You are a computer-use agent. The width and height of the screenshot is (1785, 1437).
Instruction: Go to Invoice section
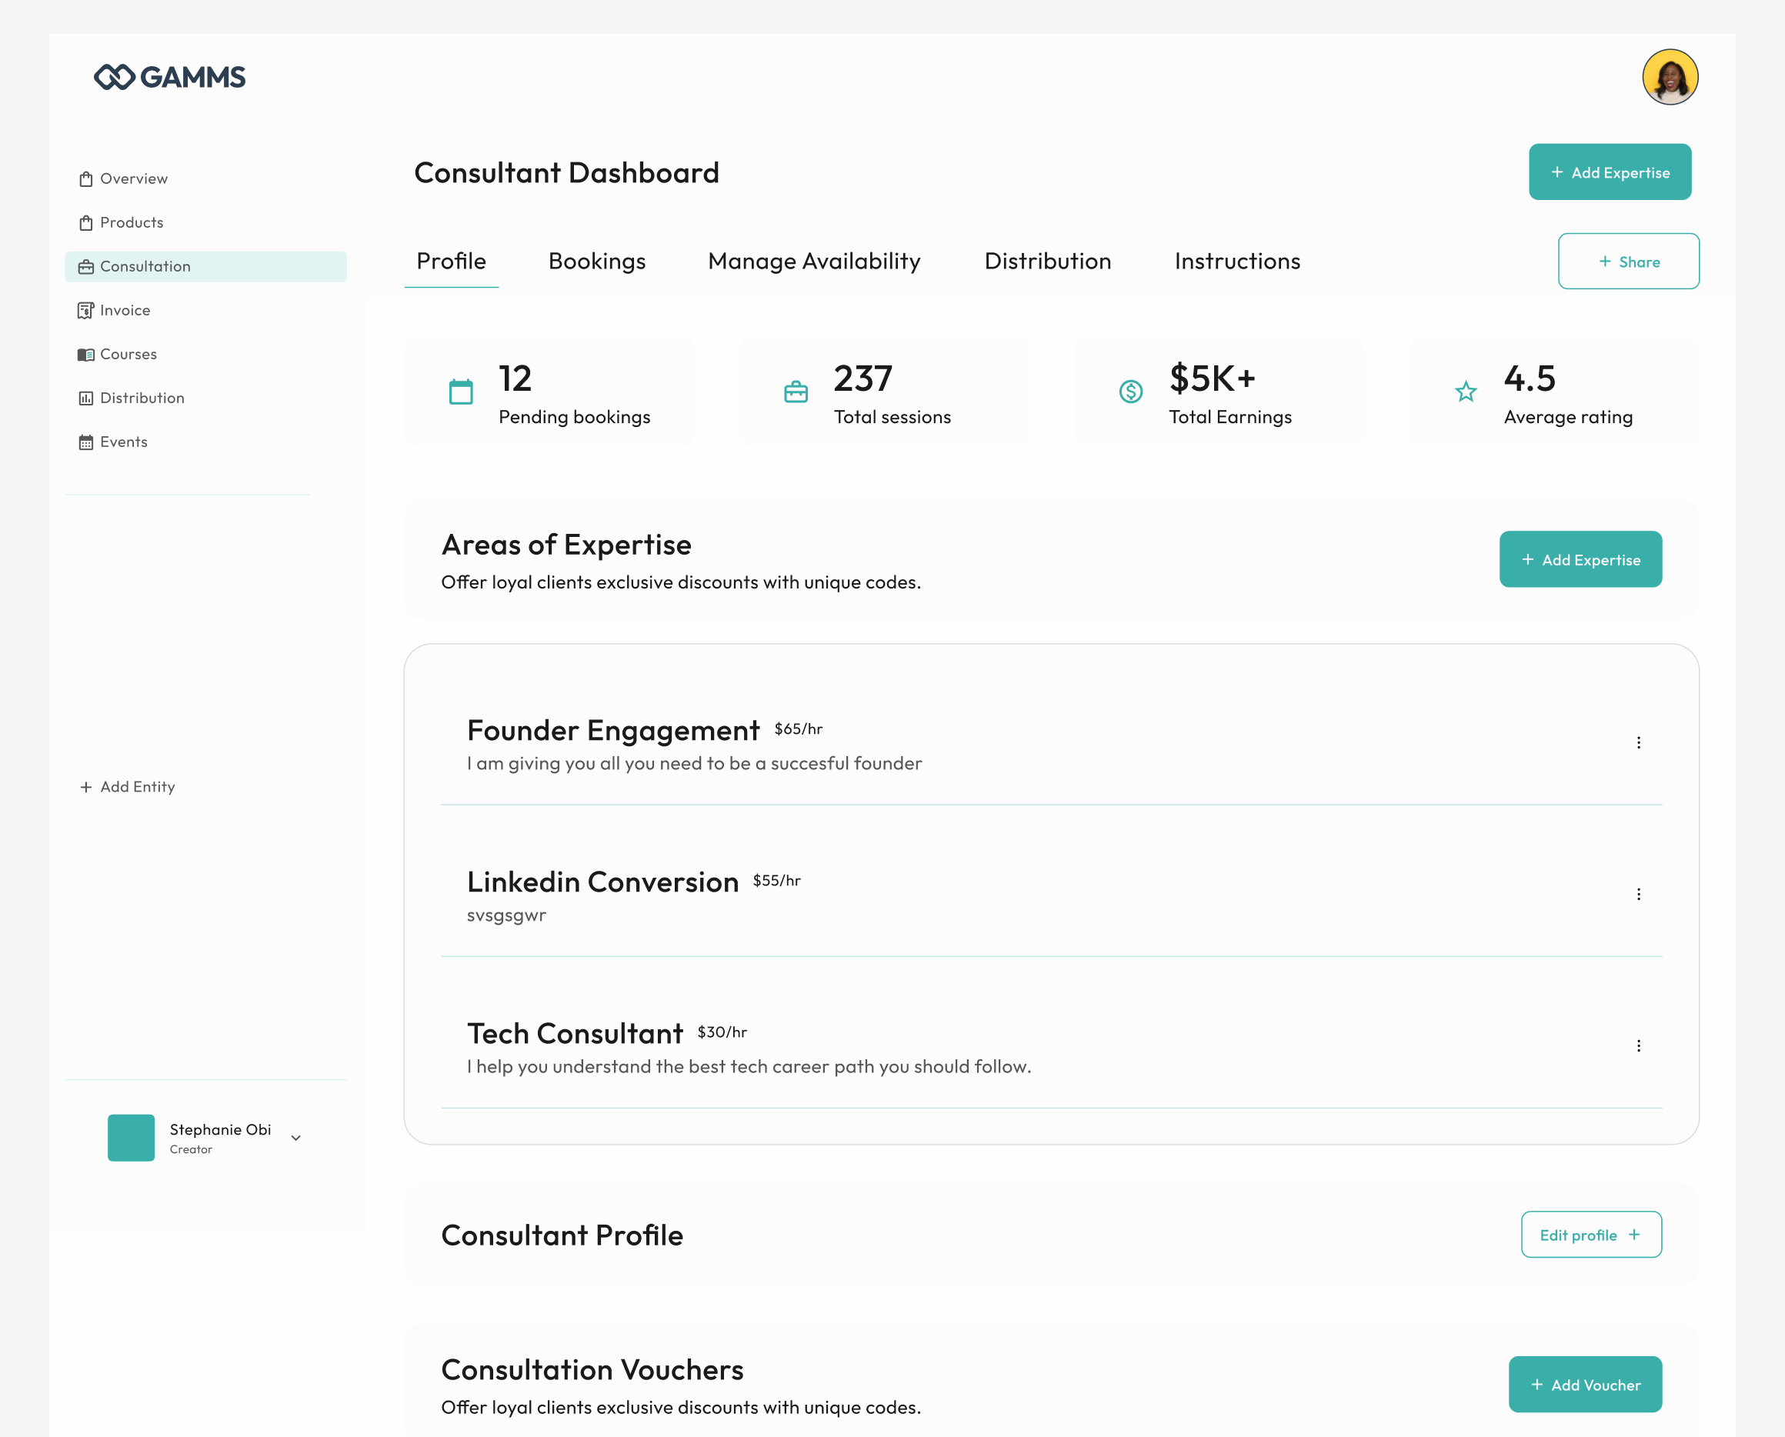[x=125, y=311]
